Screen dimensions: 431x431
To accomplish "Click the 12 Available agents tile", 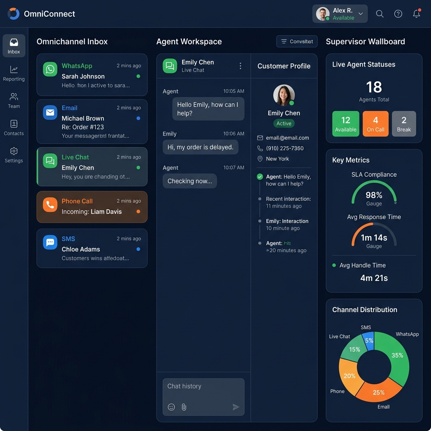I will pos(346,124).
